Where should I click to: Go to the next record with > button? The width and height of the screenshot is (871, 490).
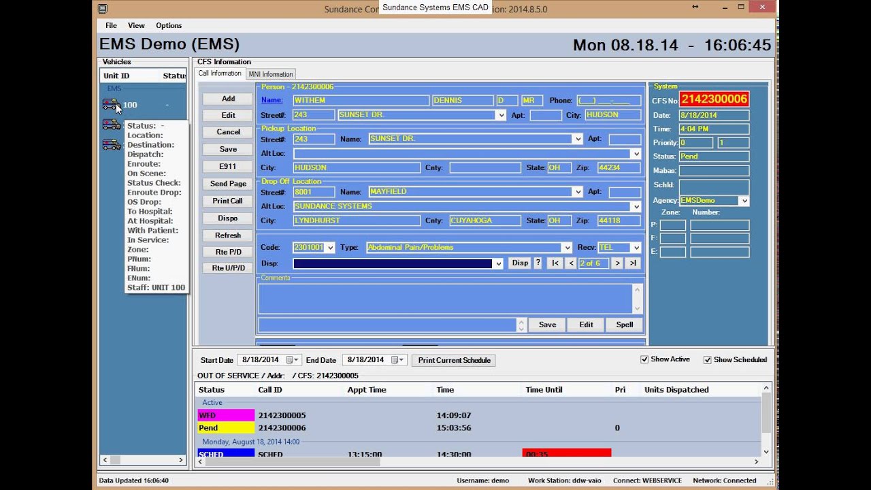pos(617,263)
